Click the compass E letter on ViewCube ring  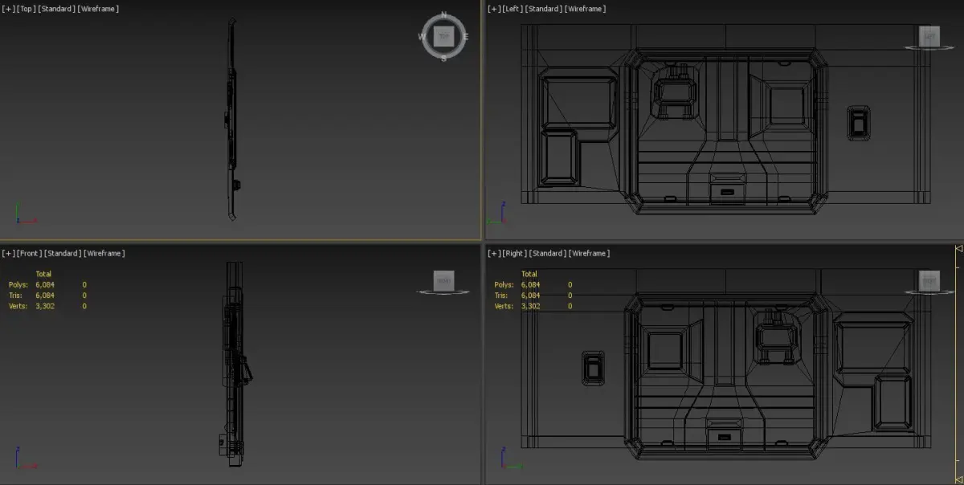tap(465, 36)
